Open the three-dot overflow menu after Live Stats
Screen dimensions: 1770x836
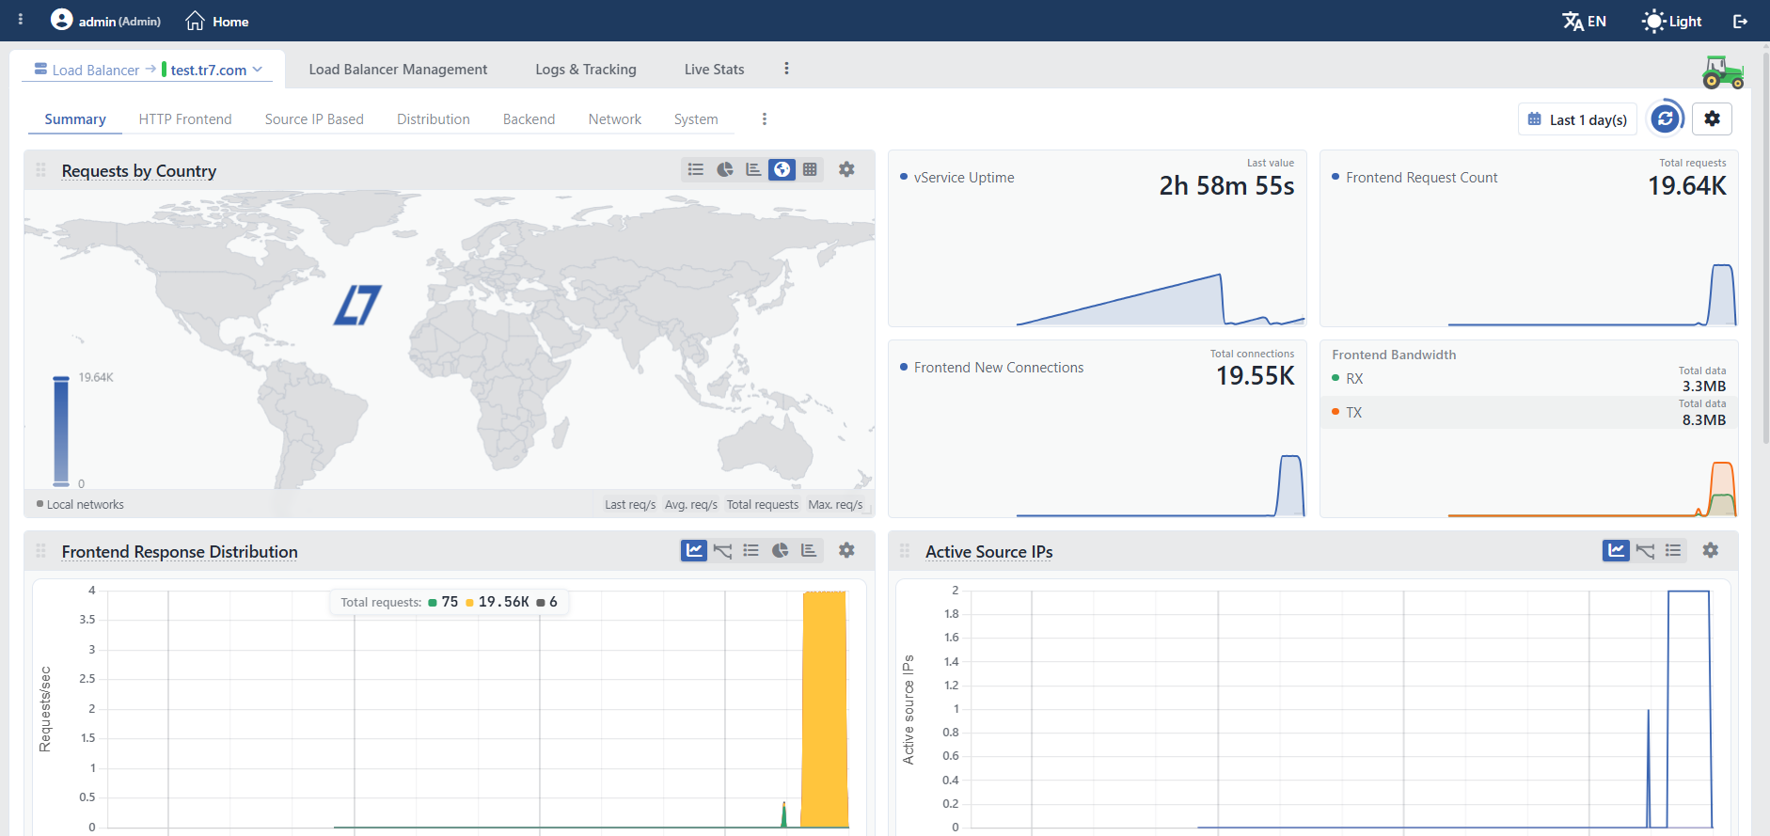(786, 69)
